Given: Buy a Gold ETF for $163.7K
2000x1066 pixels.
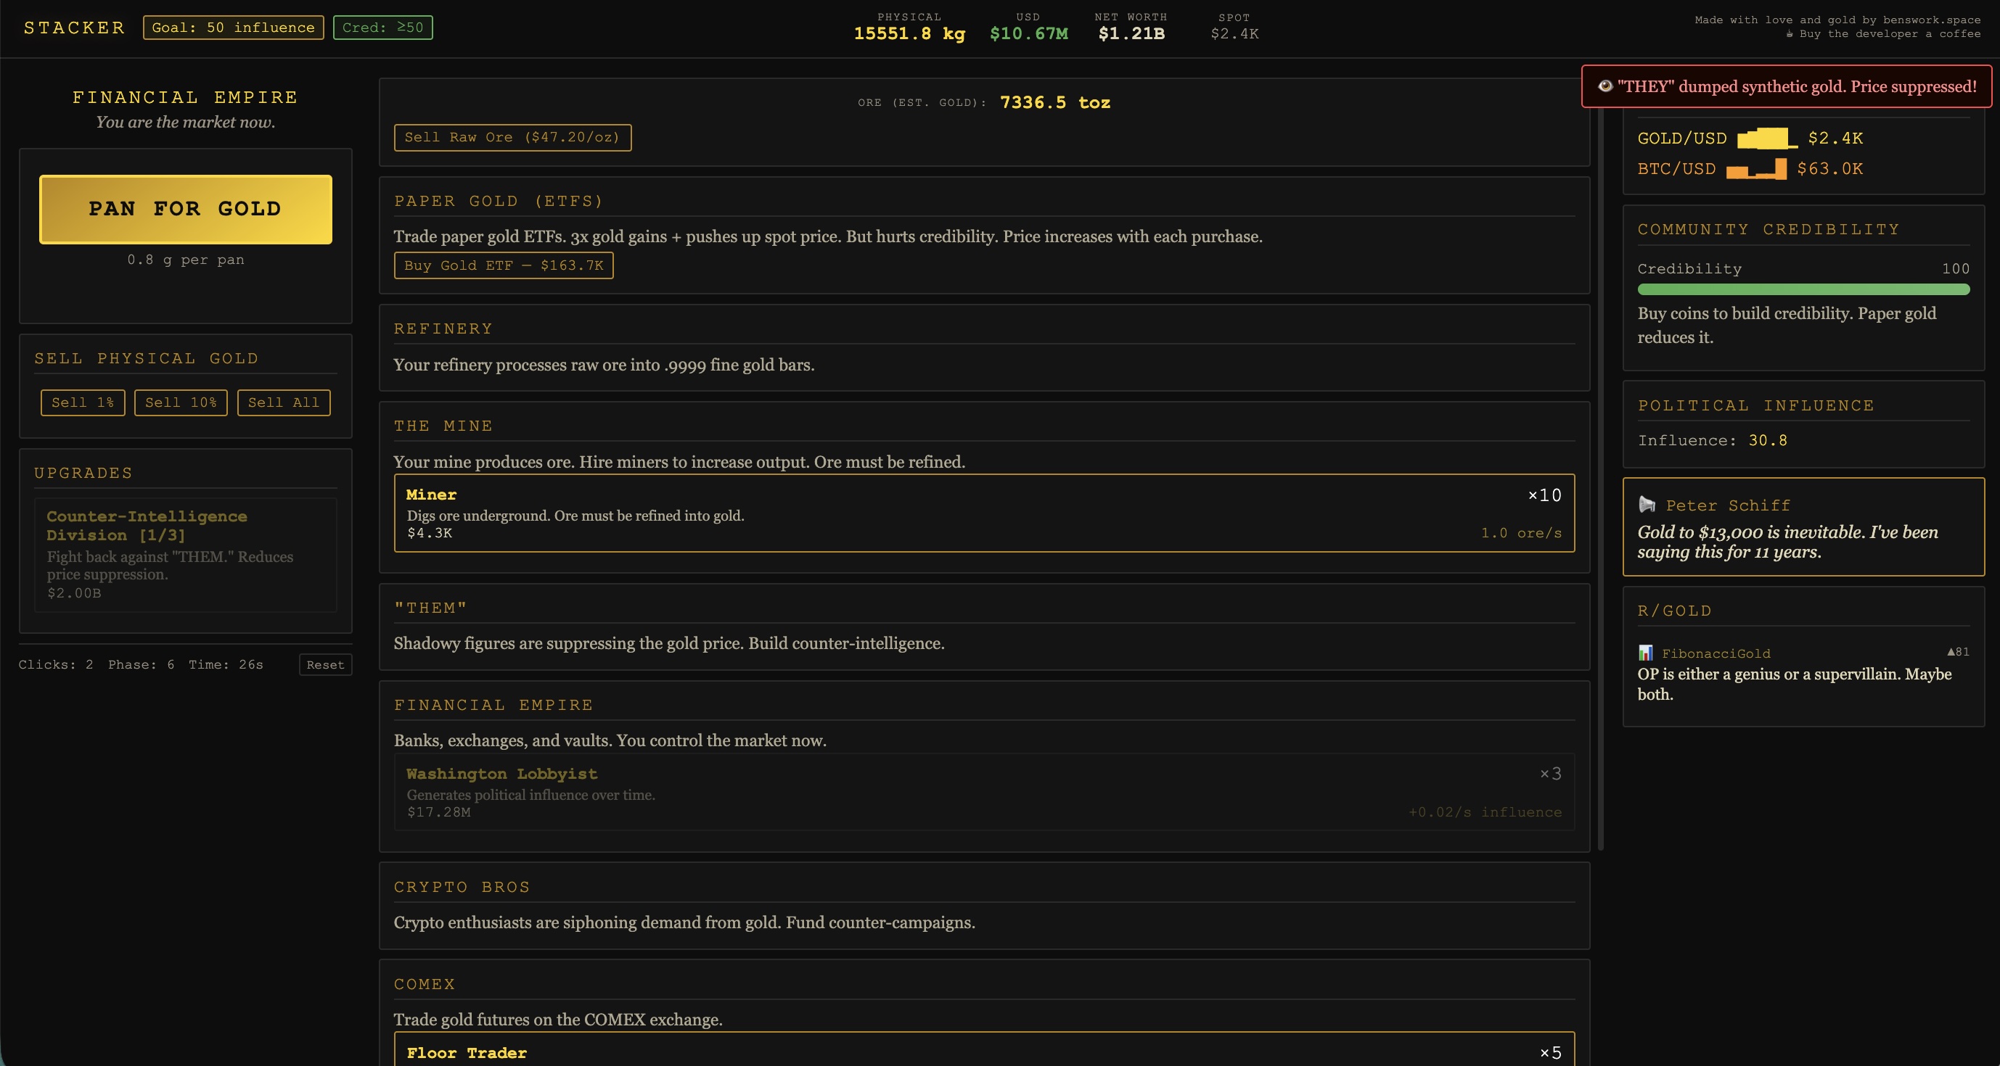Looking at the screenshot, I should [x=503, y=265].
